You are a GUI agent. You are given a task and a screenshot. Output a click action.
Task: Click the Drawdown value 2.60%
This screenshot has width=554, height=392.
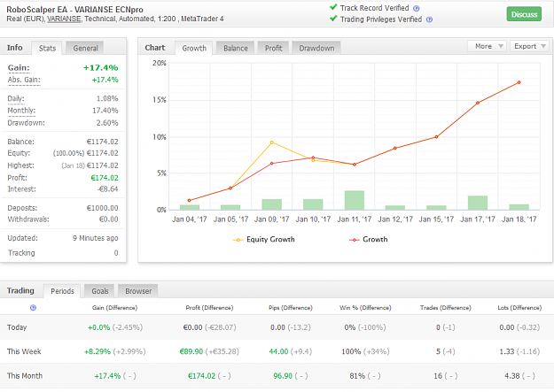pos(107,123)
